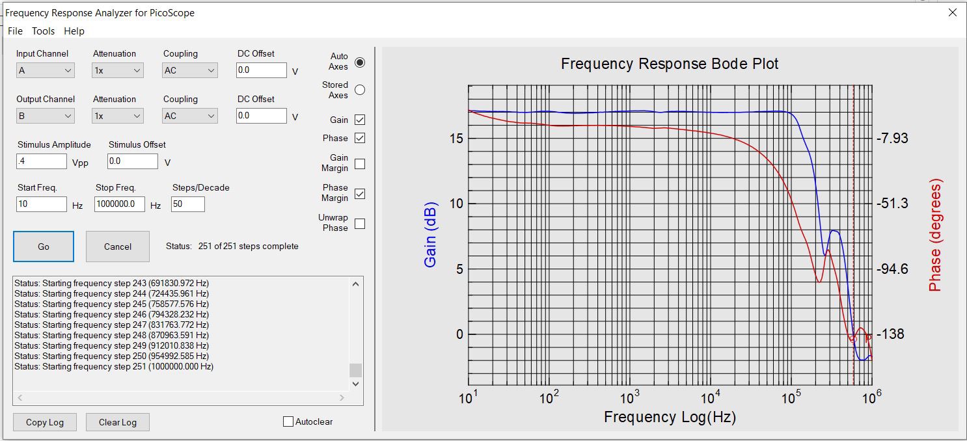Click the Cancel button

[118, 247]
